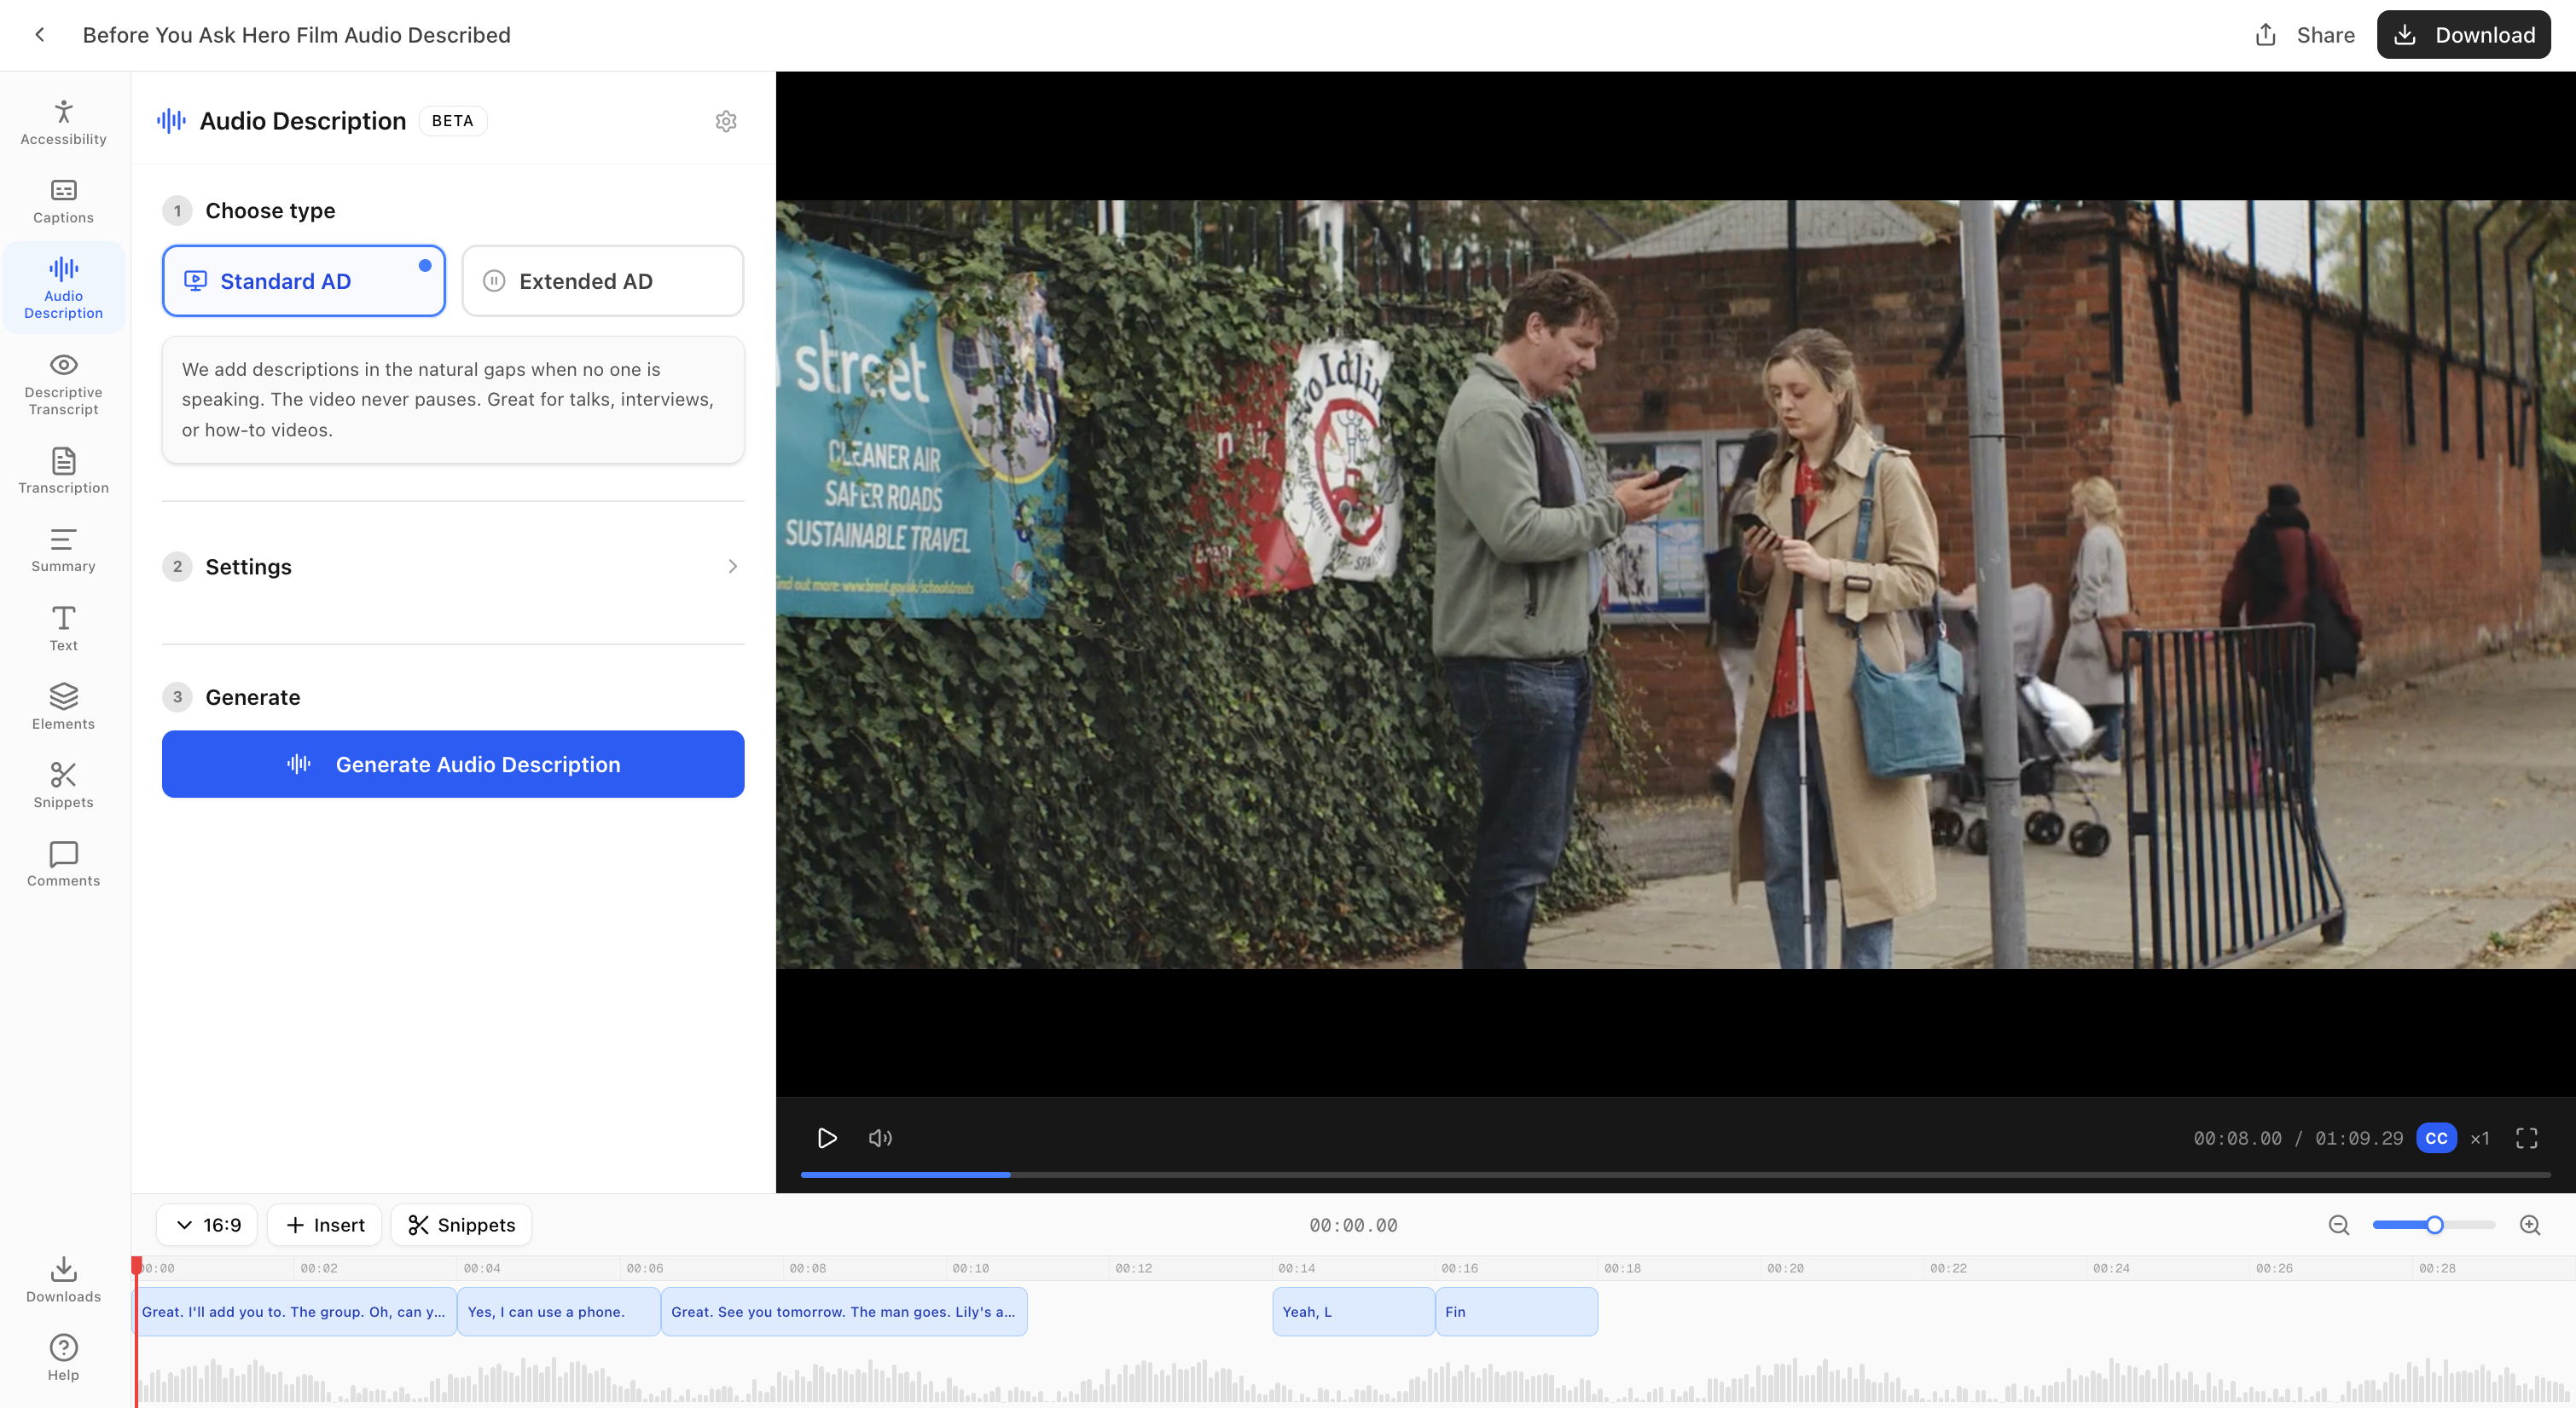Open the Captions panel
This screenshot has height=1408, width=2576.
tap(62, 199)
